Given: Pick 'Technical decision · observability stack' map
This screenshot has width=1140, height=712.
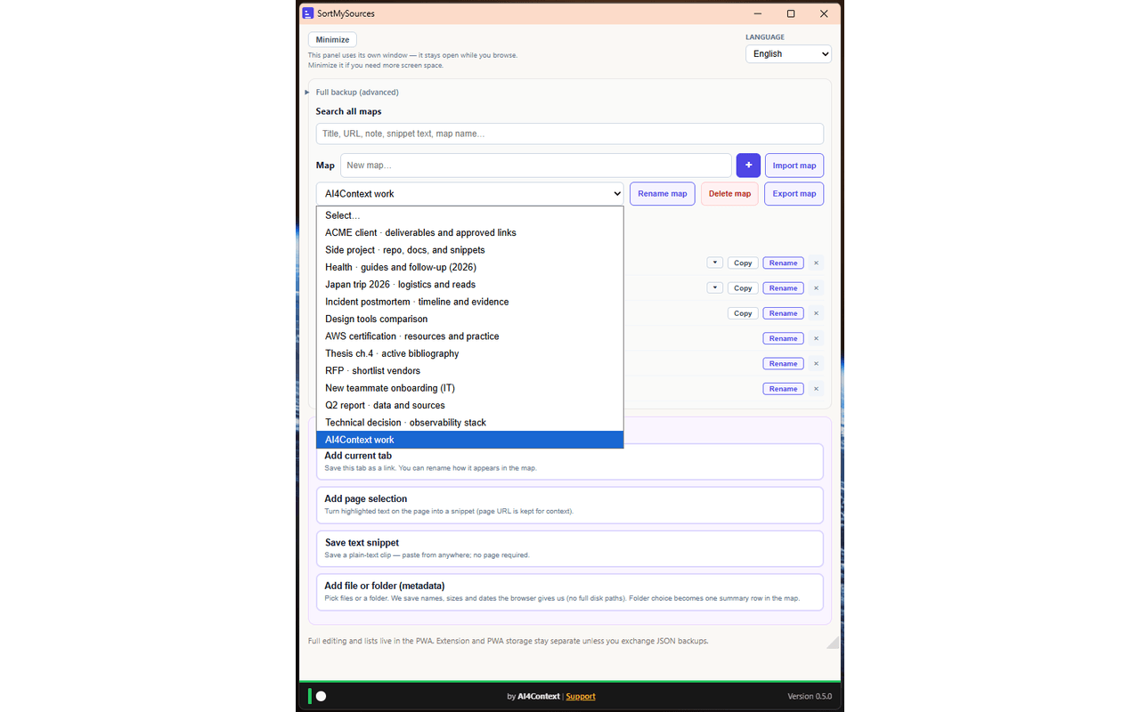Looking at the screenshot, I should 469,423.
